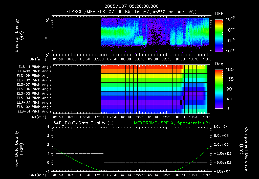Click the 10⁻⁵ value on DEF scale

tap(230, 40)
